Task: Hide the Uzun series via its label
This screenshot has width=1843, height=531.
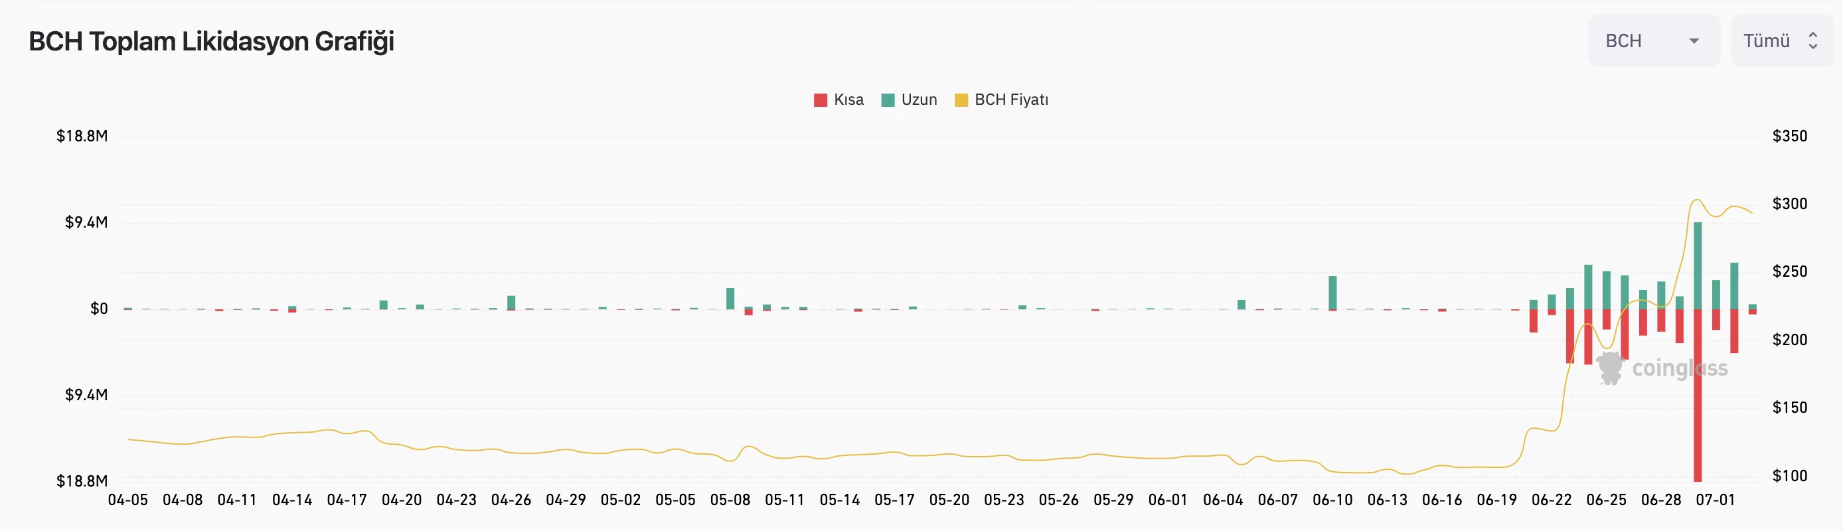Action: click(919, 100)
